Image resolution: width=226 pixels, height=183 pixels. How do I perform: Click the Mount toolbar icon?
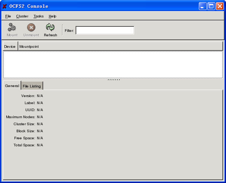12,30
